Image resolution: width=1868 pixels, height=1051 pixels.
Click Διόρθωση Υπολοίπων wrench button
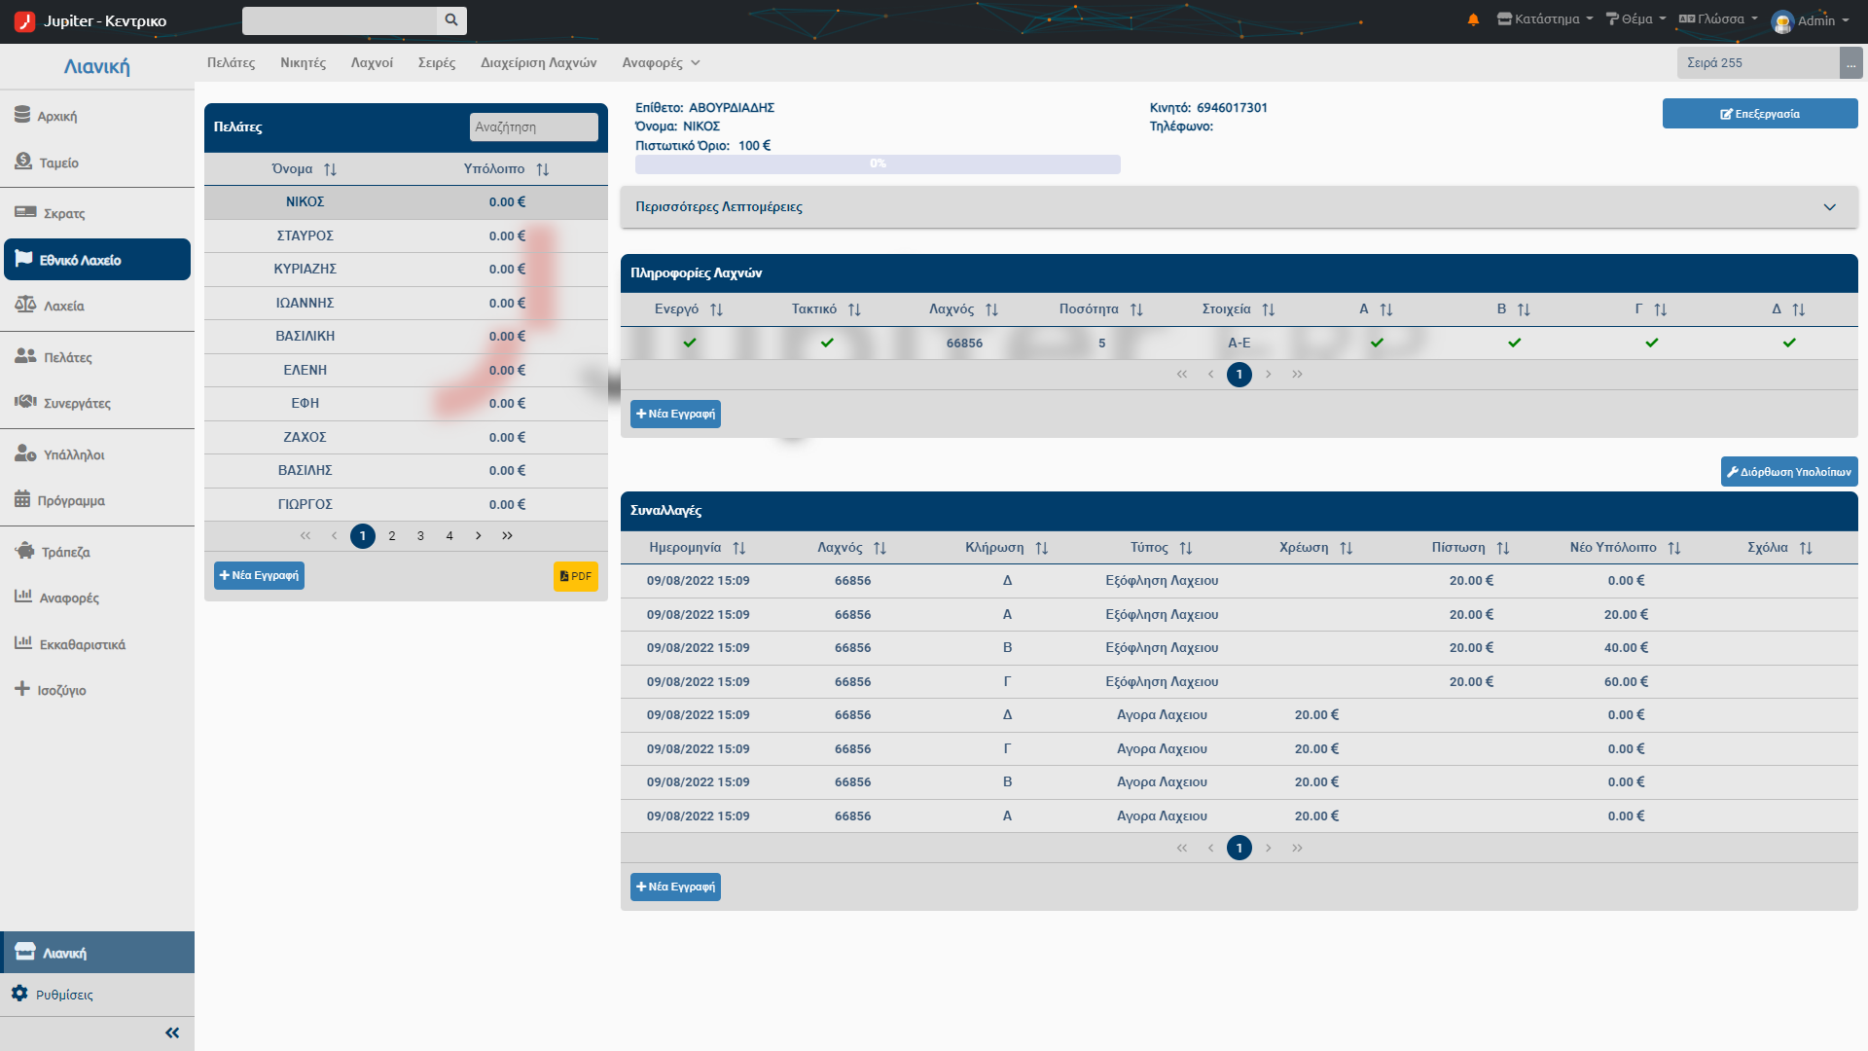1788,472
